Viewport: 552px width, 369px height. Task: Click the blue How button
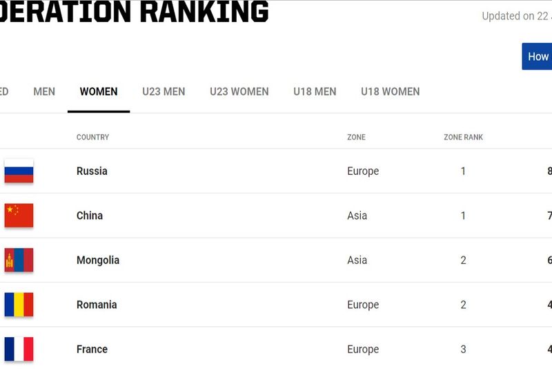coord(538,57)
